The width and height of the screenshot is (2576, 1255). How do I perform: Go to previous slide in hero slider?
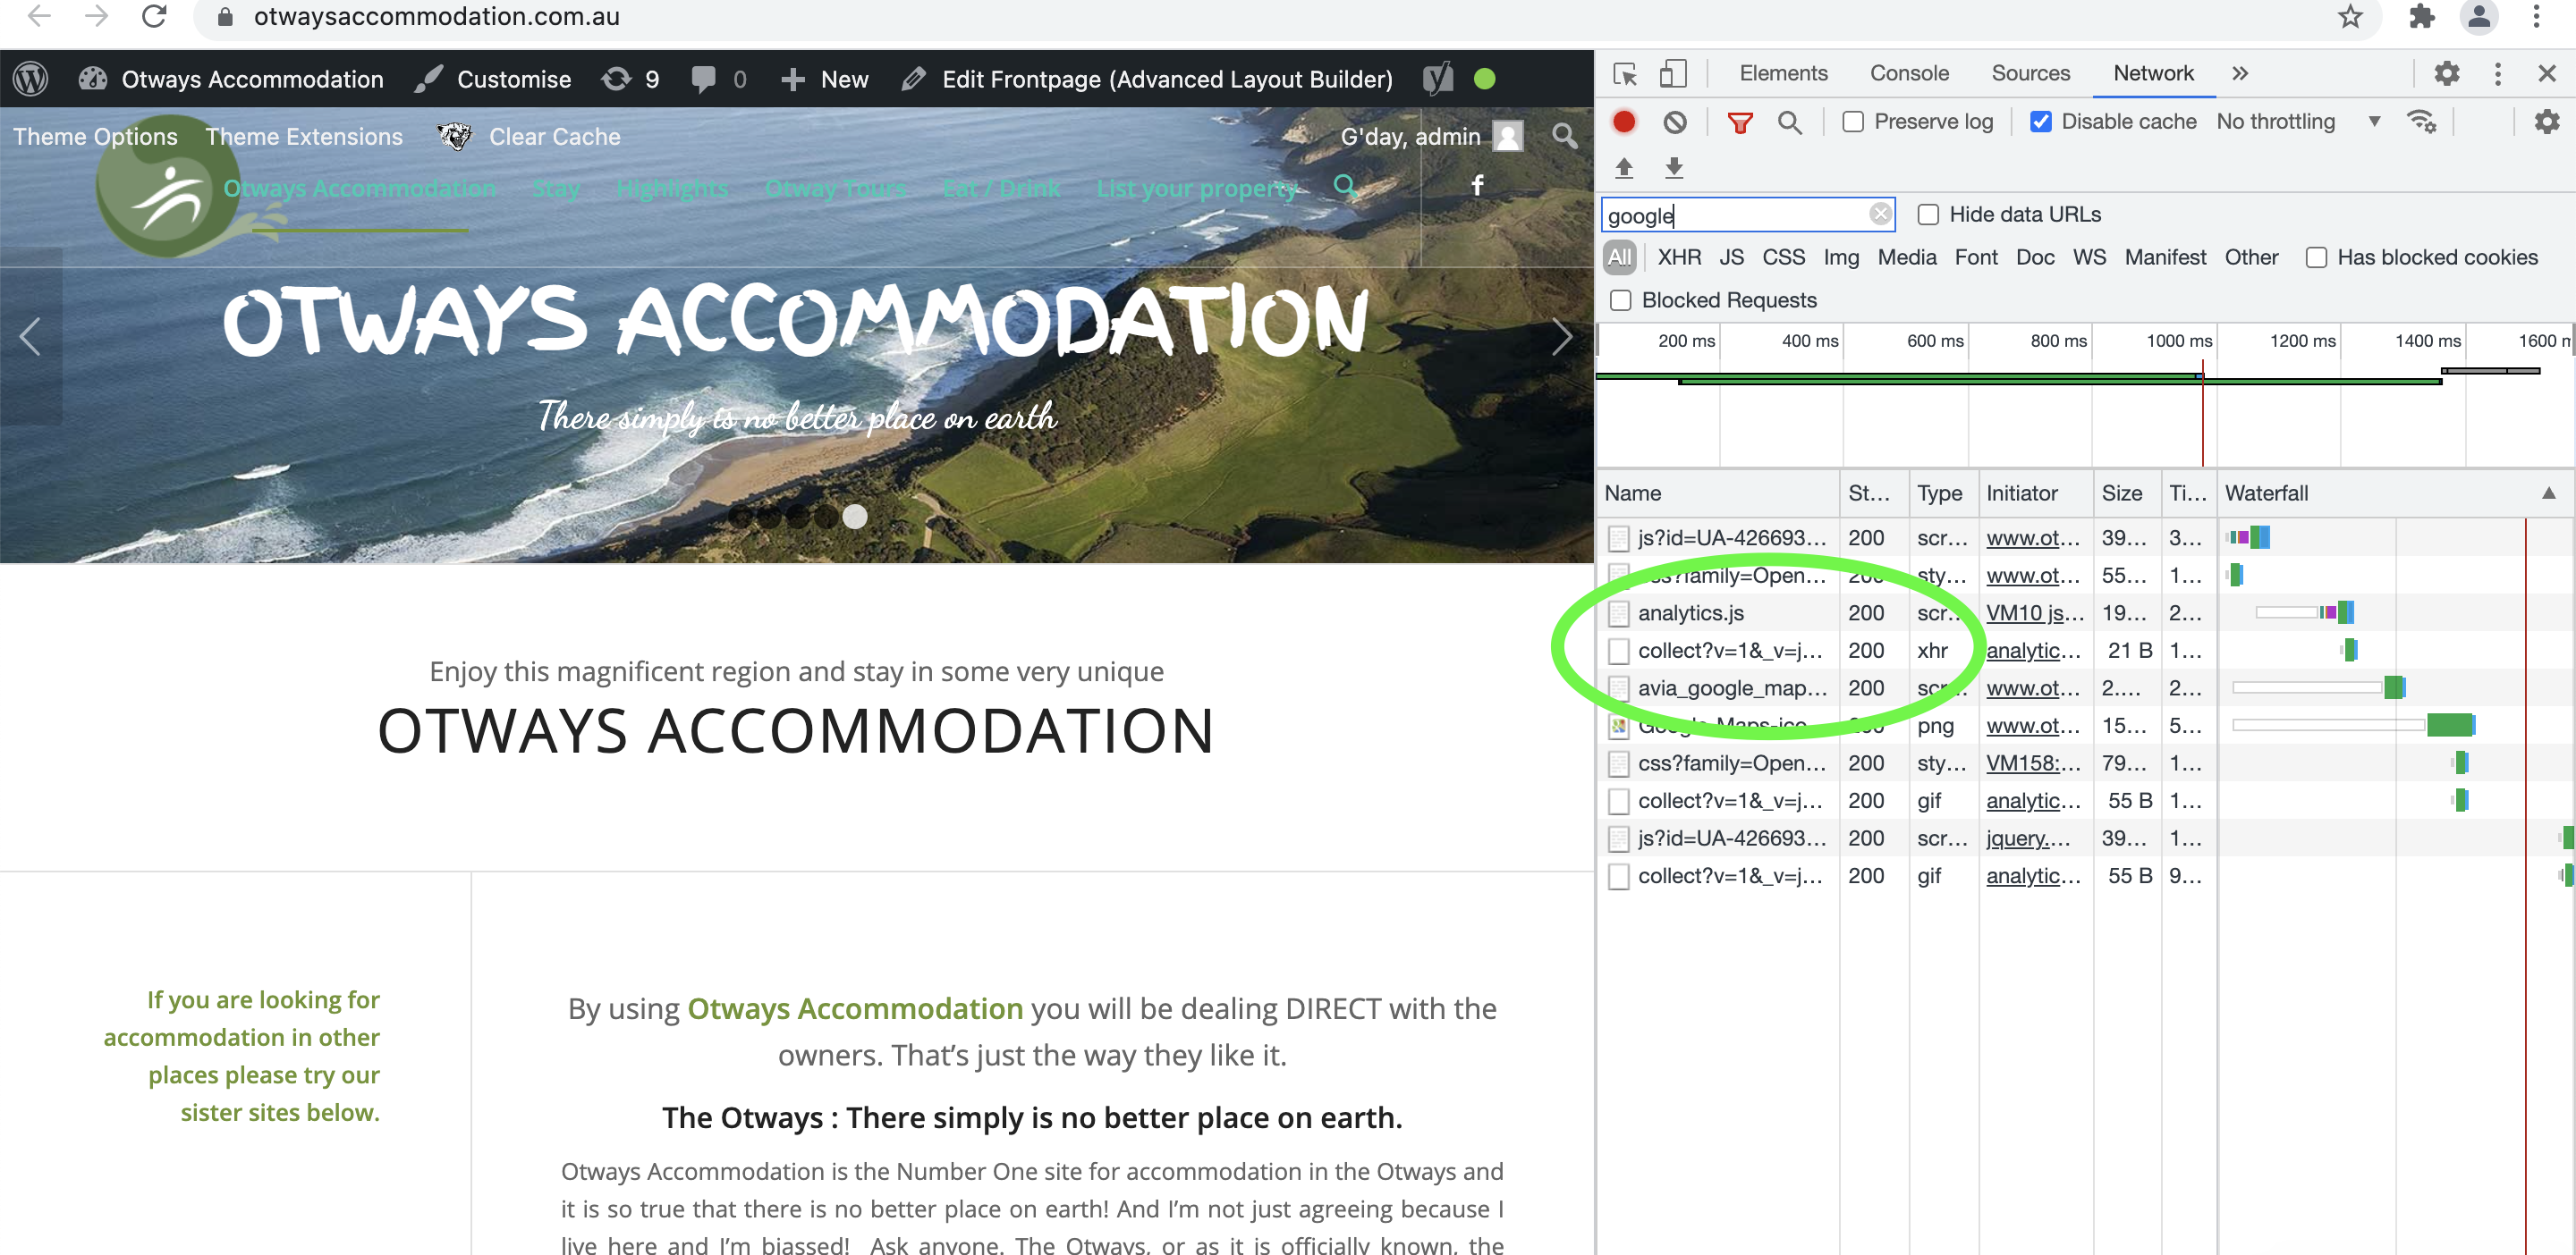click(x=30, y=337)
